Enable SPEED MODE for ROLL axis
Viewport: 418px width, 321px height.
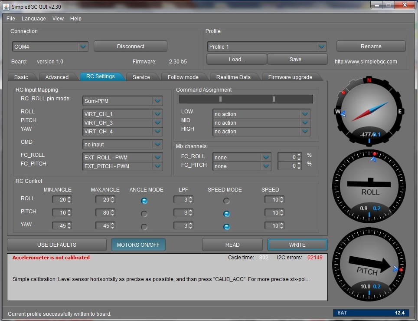[x=226, y=201]
